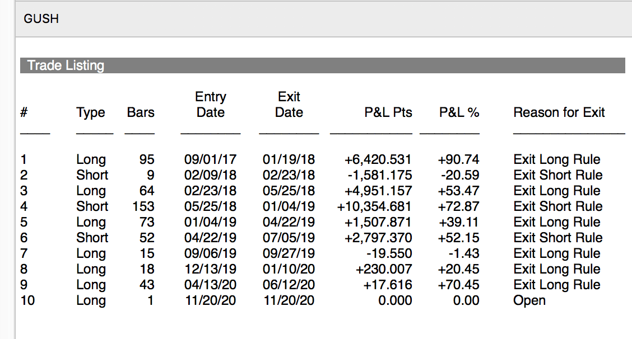
Task: Click the P&L % column header
Action: [x=459, y=112]
